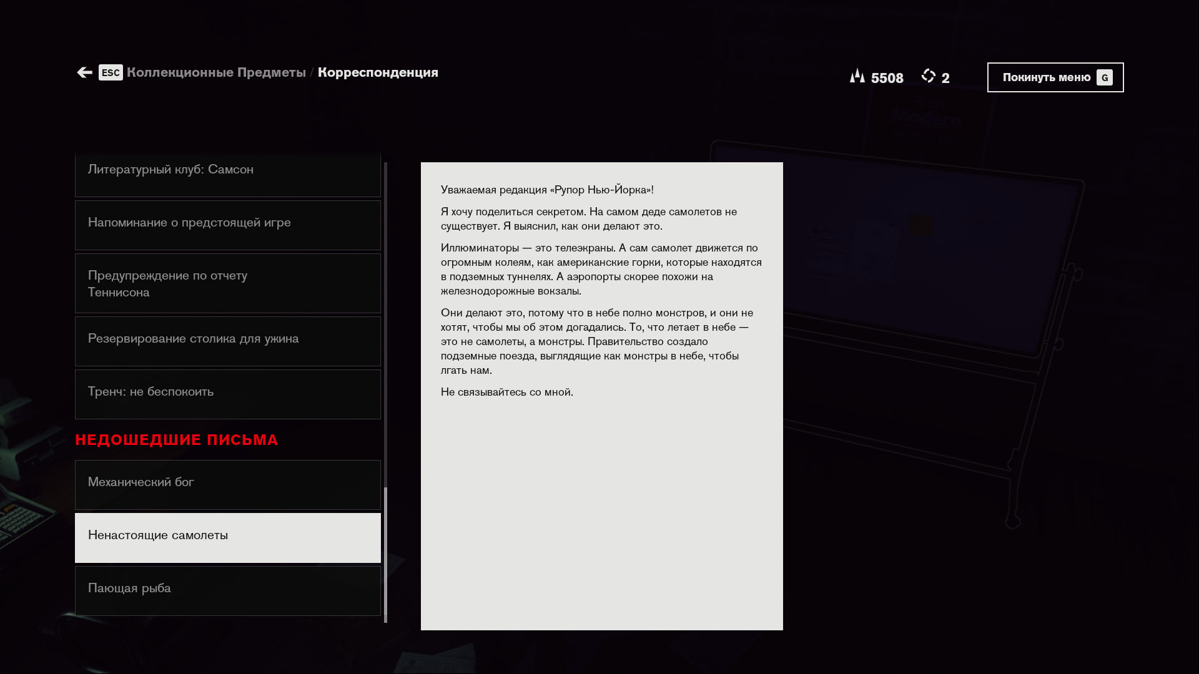Click the G key badge icon
The width and height of the screenshot is (1199, 674).
(1104, 77)
